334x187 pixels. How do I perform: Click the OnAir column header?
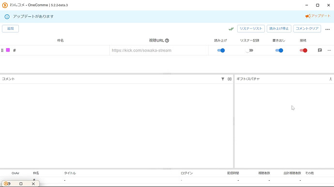pos(15,173)
